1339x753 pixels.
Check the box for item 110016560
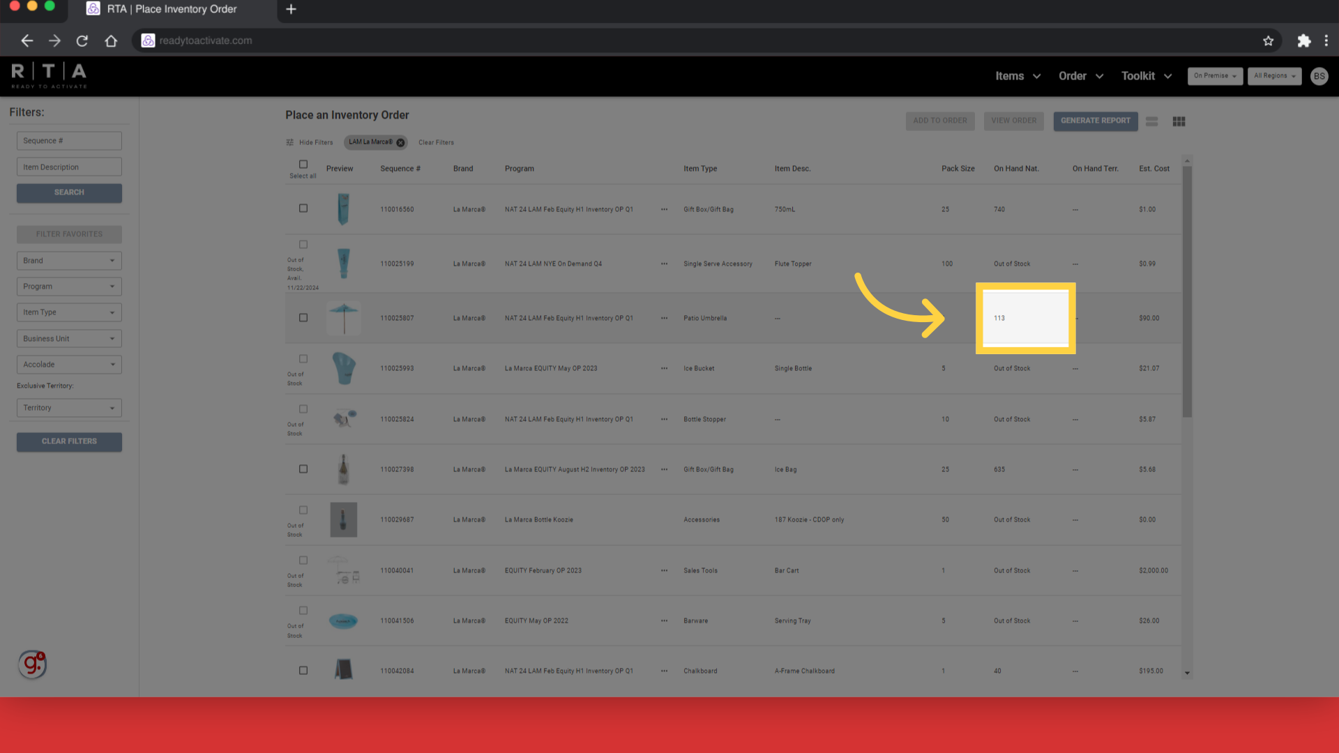click(x=303, y=208)
